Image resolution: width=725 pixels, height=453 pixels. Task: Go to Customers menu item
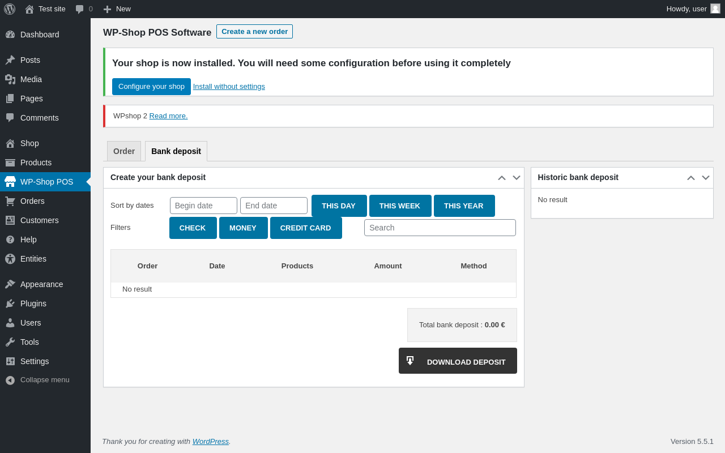point(45,220)
